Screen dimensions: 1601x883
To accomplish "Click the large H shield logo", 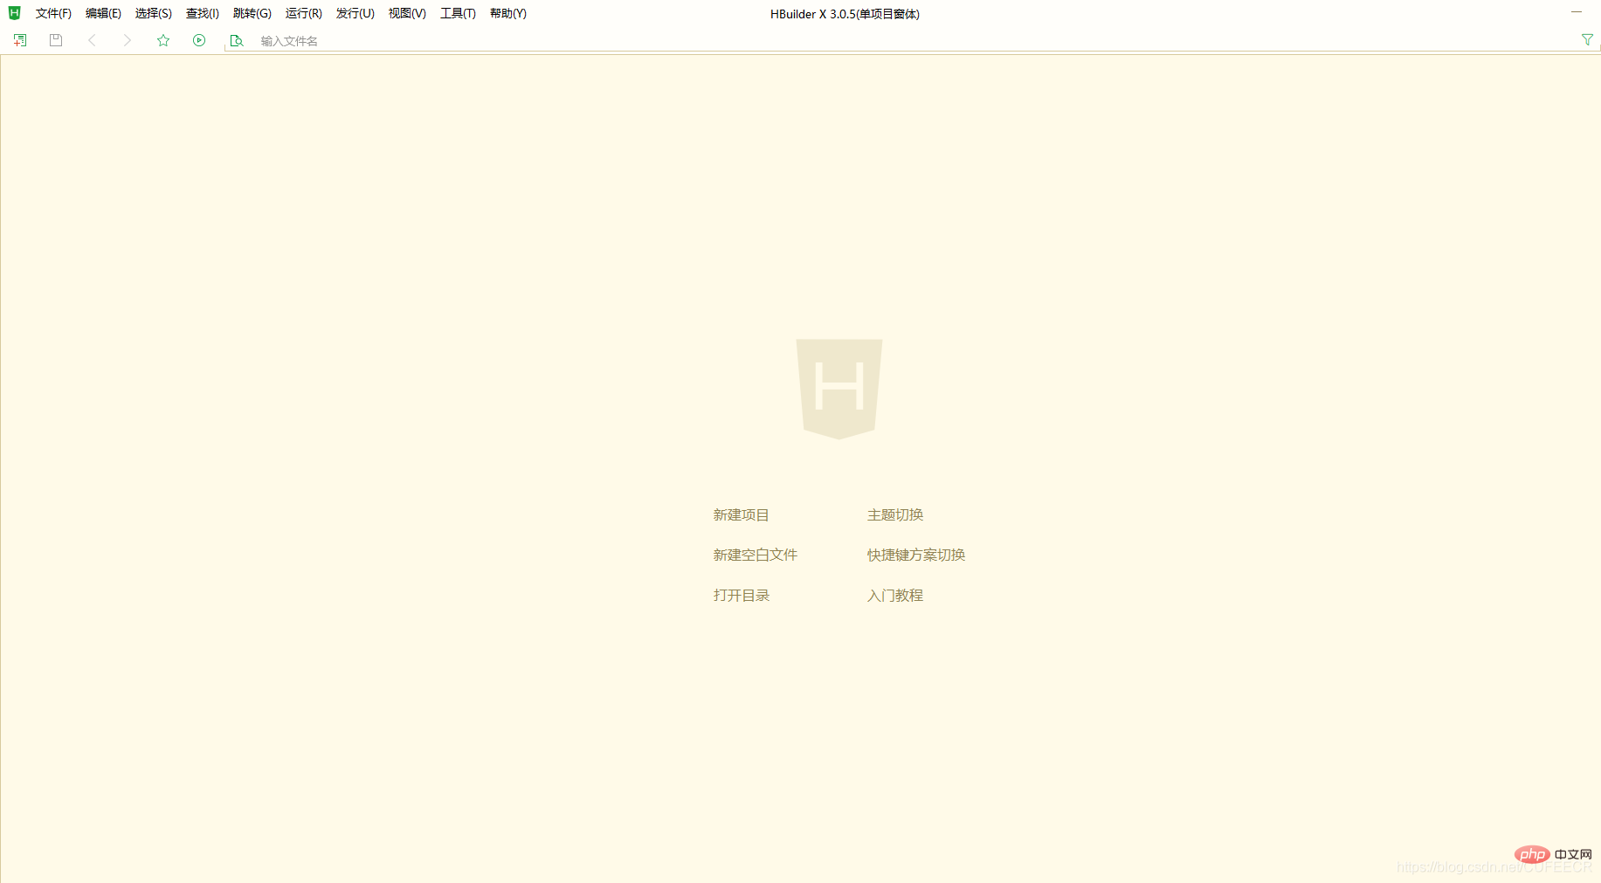I will coord(838,389).
